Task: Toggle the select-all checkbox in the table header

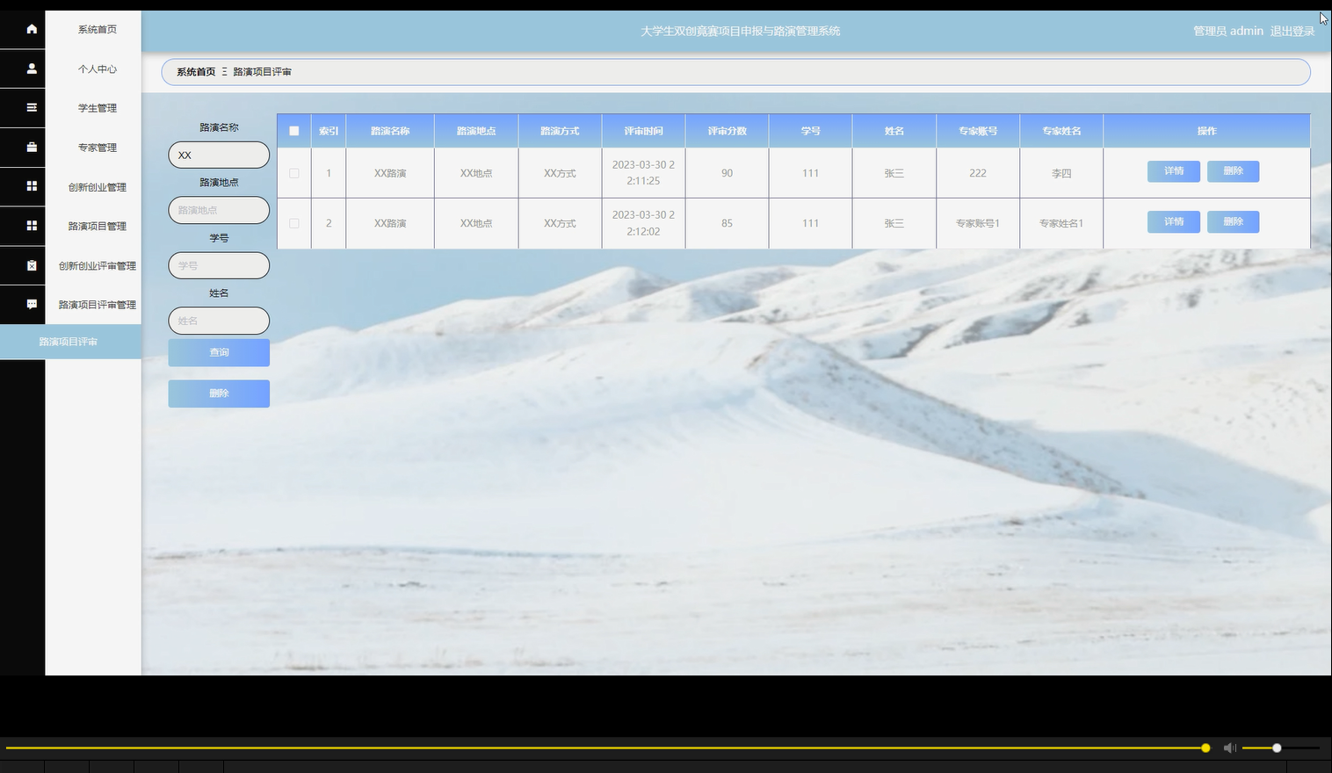Action: 294,131
